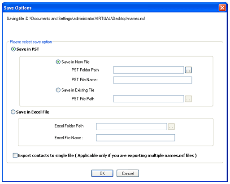This screenshot has width=230, height=184.
Task: Click the 'PST Folder Path' label
Action: click(85, 70)
